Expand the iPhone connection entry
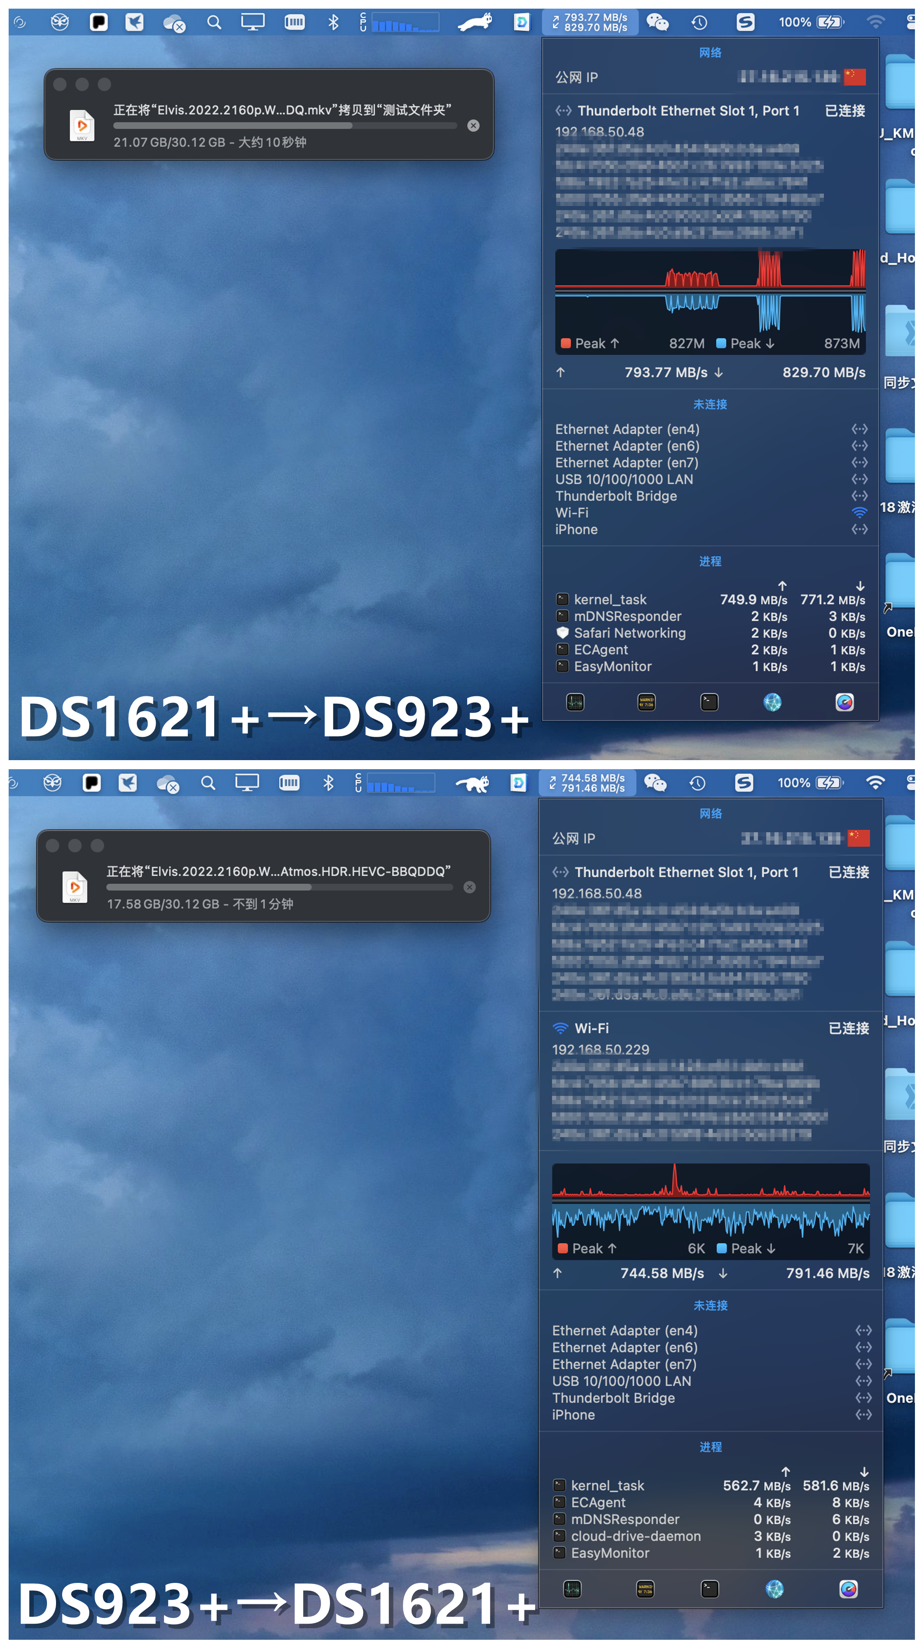This screenshot has height=1648, width=924. click(575, 529)
